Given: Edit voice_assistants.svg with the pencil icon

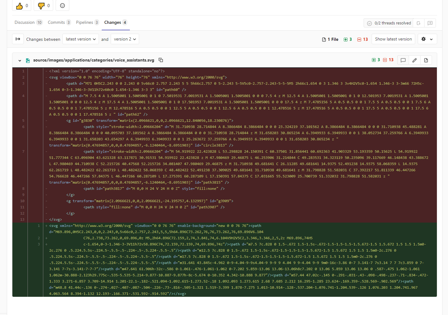Looking at the screenshot, I should point(414,60).
